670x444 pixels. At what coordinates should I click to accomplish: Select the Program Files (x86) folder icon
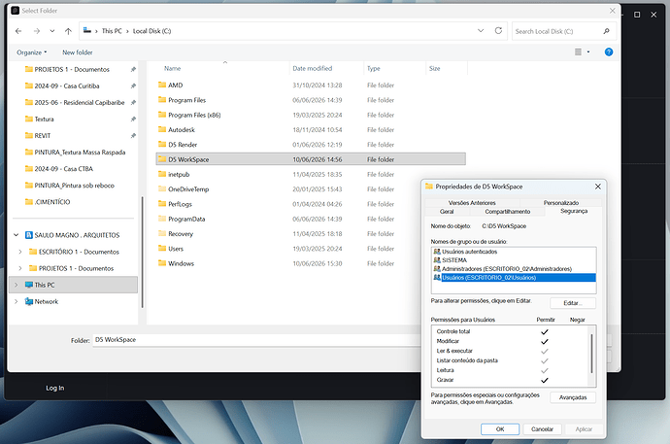coord(162,115)
